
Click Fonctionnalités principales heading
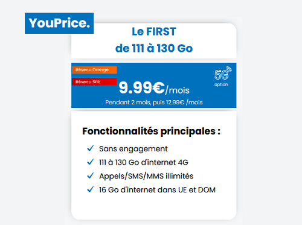tap(151, 132)
